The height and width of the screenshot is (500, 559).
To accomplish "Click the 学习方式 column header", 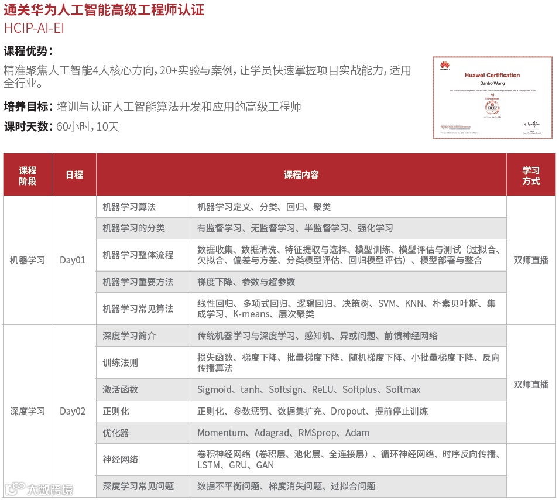I will (x=531, y=175).
